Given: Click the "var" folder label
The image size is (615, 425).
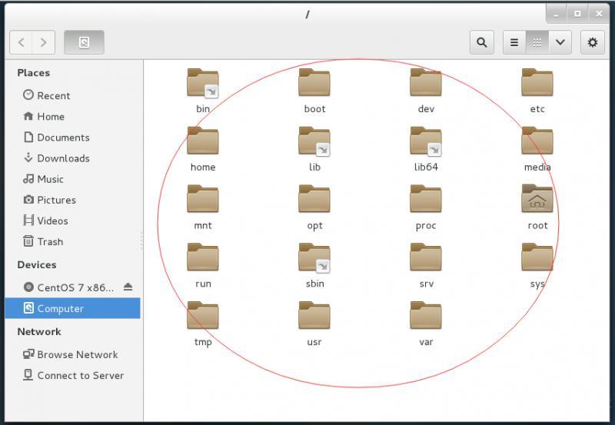Looking at the screenshot, I should (x=426, y=342).
